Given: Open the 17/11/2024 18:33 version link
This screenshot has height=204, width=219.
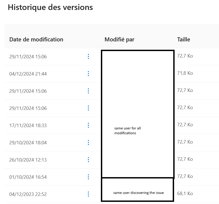Looking at the screenshot, I should tap(28, 126).
